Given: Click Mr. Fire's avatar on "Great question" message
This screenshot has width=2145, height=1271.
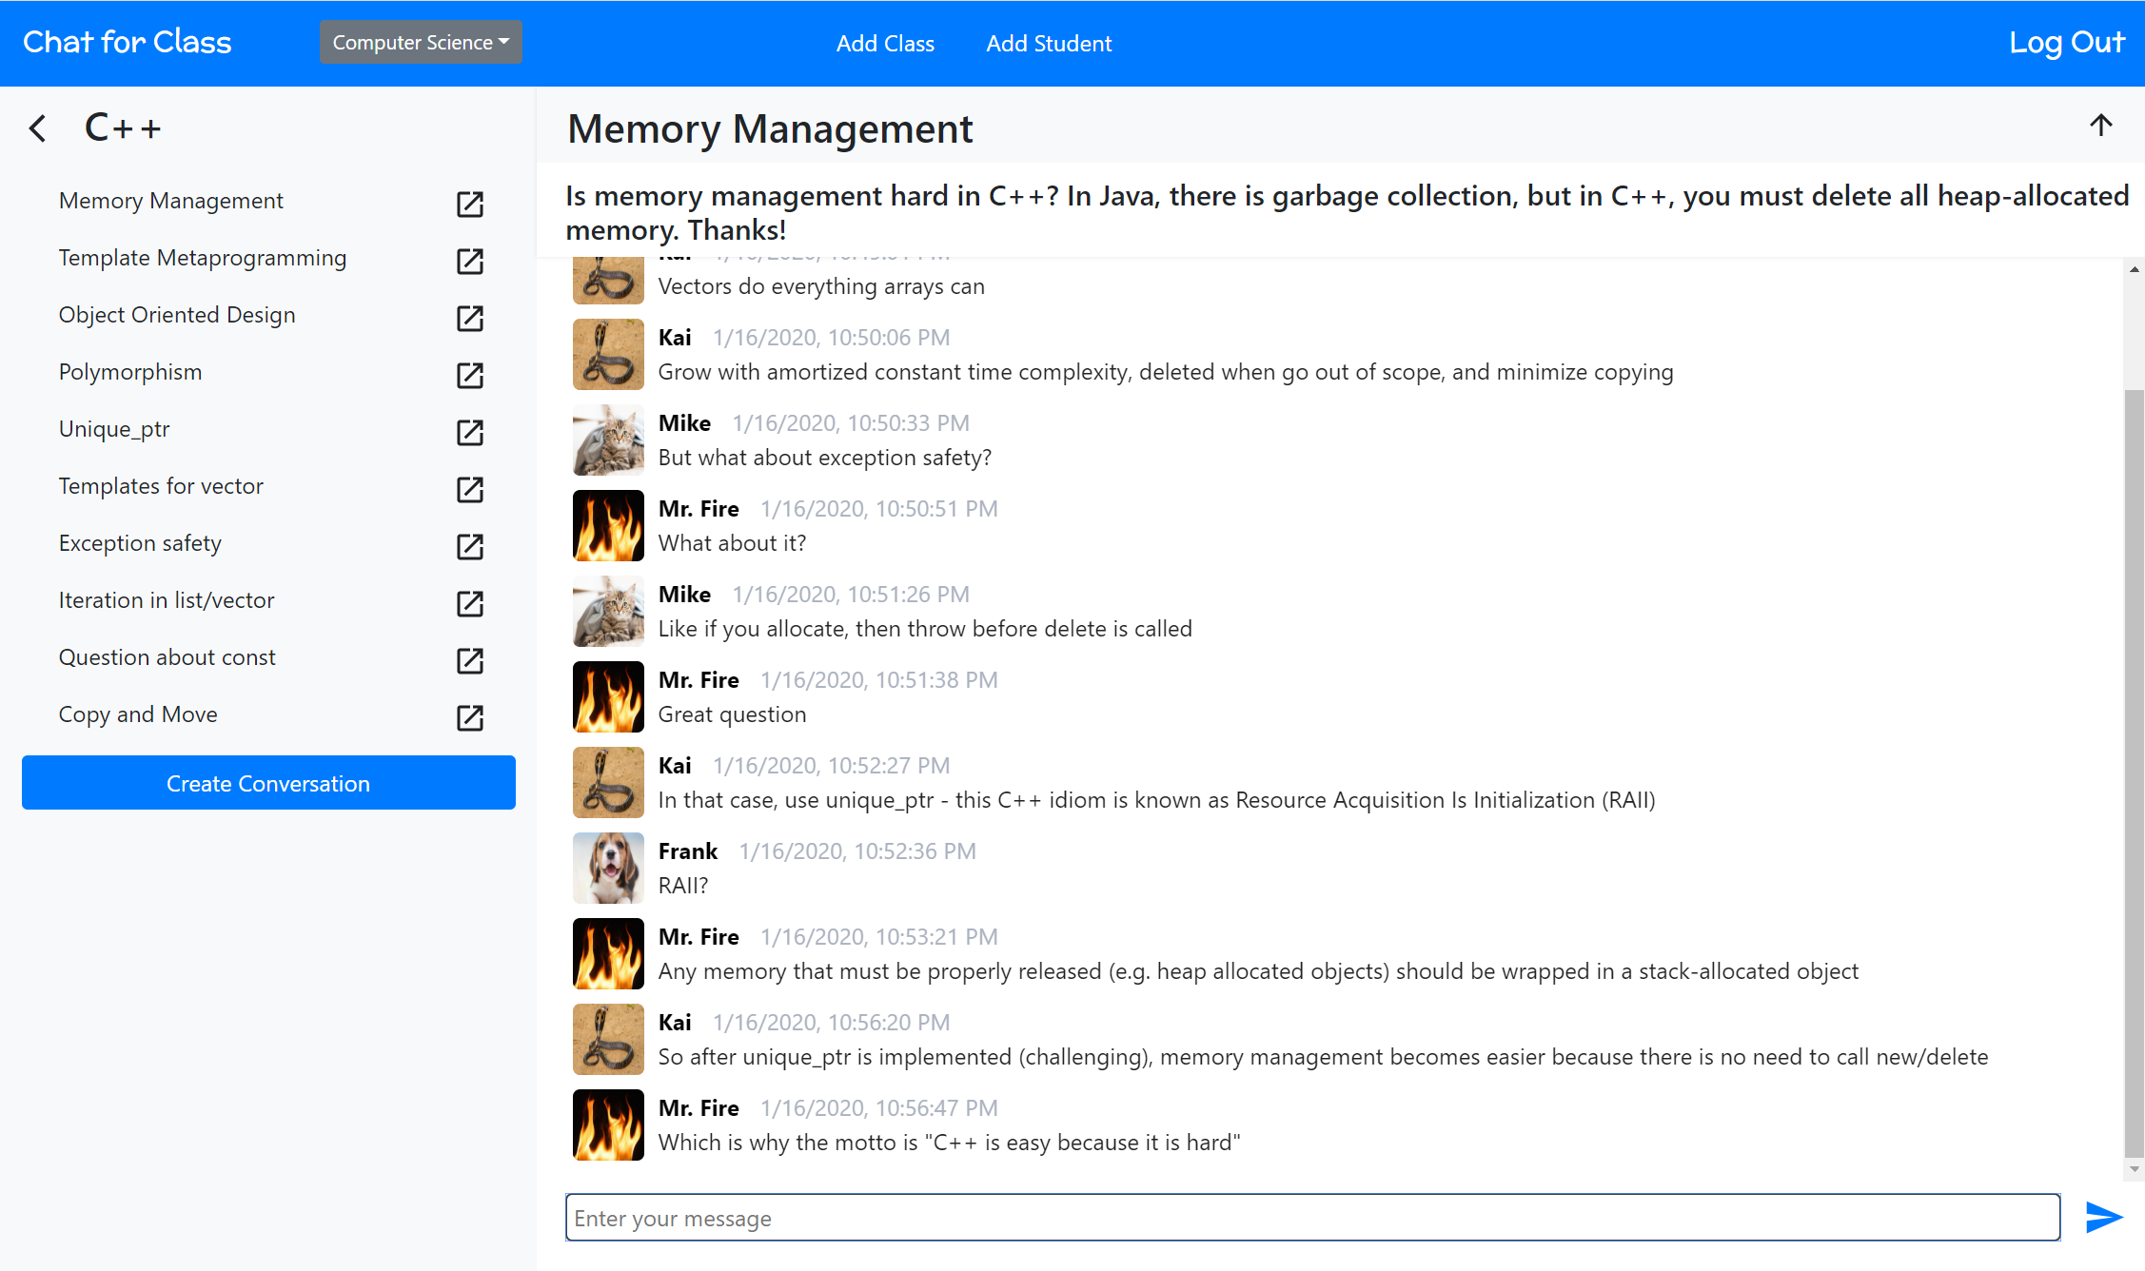Looking at the screenshot, I should pyautogui.click(x=608, y=696).
